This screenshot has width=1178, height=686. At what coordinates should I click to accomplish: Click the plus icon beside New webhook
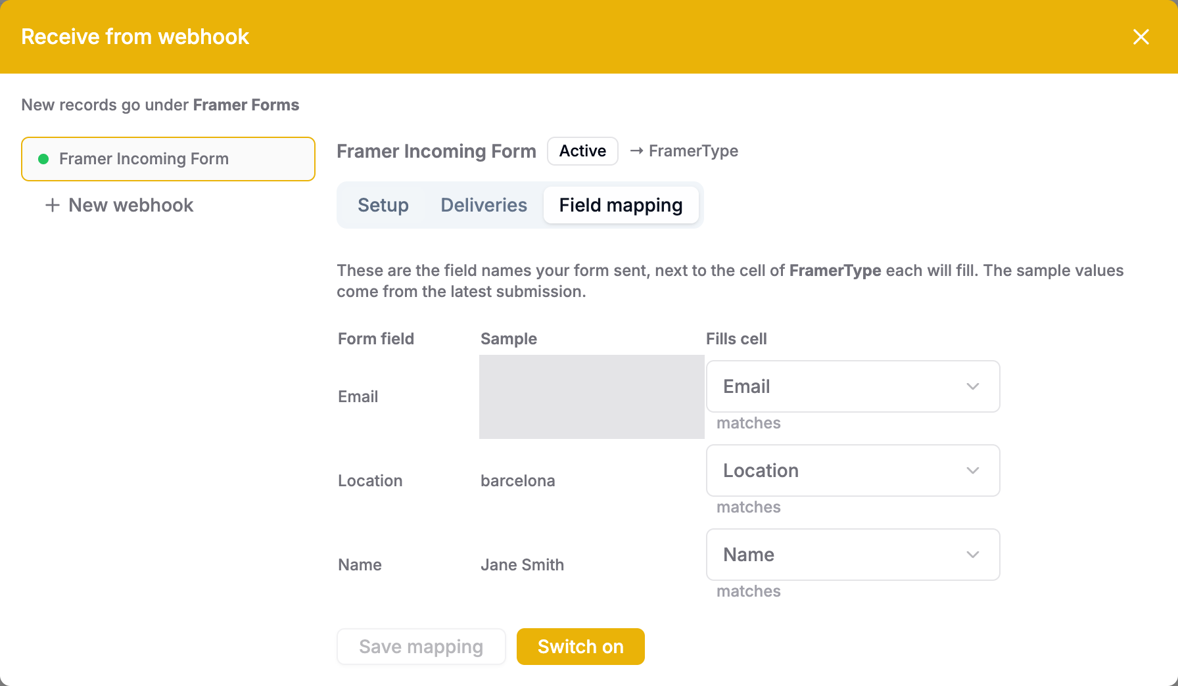pyautogui.click(x=53, y=205)
